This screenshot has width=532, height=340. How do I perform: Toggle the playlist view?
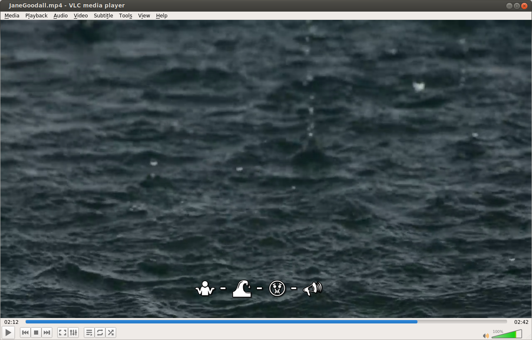point(89,333)
